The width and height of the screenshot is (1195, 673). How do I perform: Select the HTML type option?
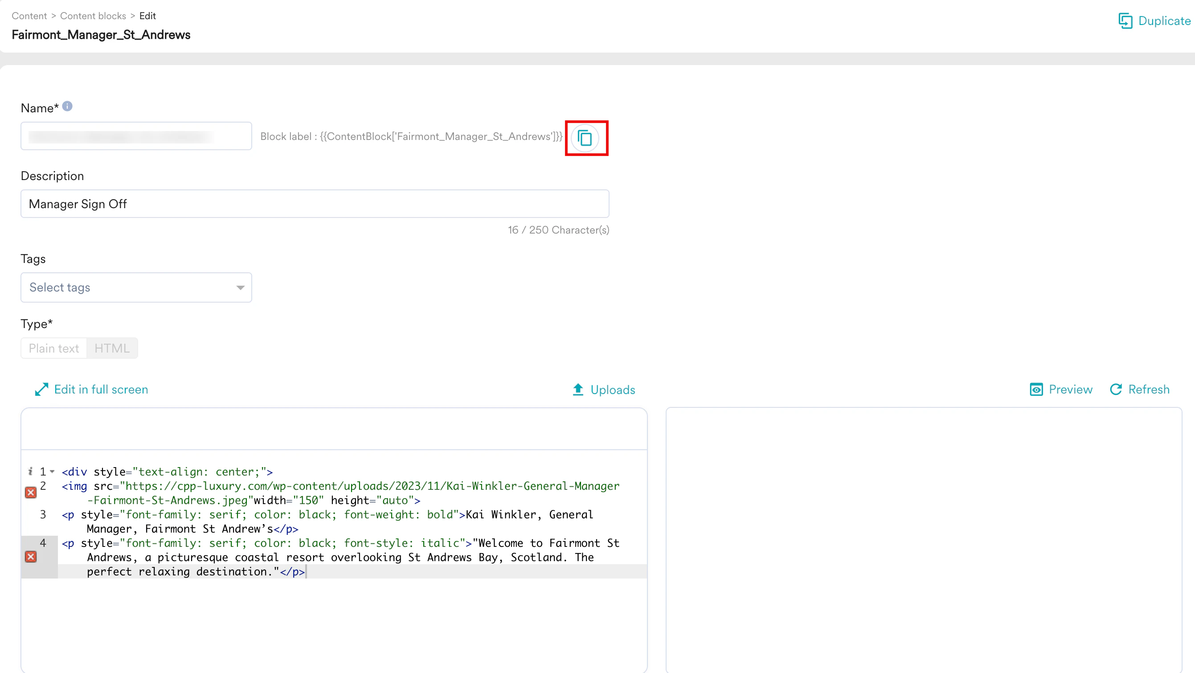pos(112,348)
